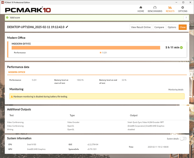Click the OpenCL type cell
This screenshot has height=158, width=194.
[x=71, y=126]
